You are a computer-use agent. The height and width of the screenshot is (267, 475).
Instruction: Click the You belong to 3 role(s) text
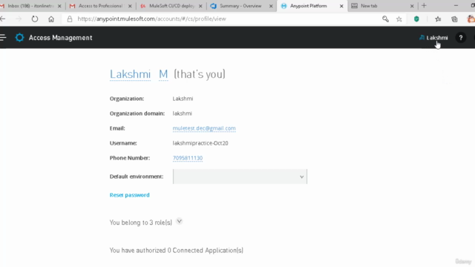pos(140,222)
